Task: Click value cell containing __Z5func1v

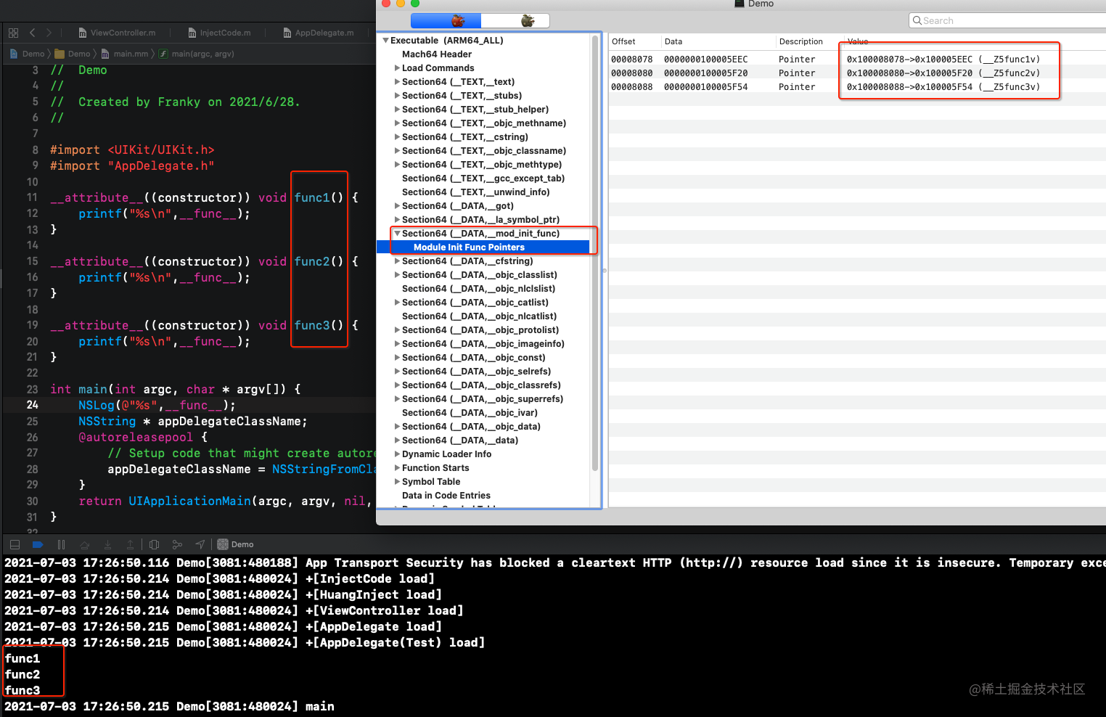Action: [943, 60]
